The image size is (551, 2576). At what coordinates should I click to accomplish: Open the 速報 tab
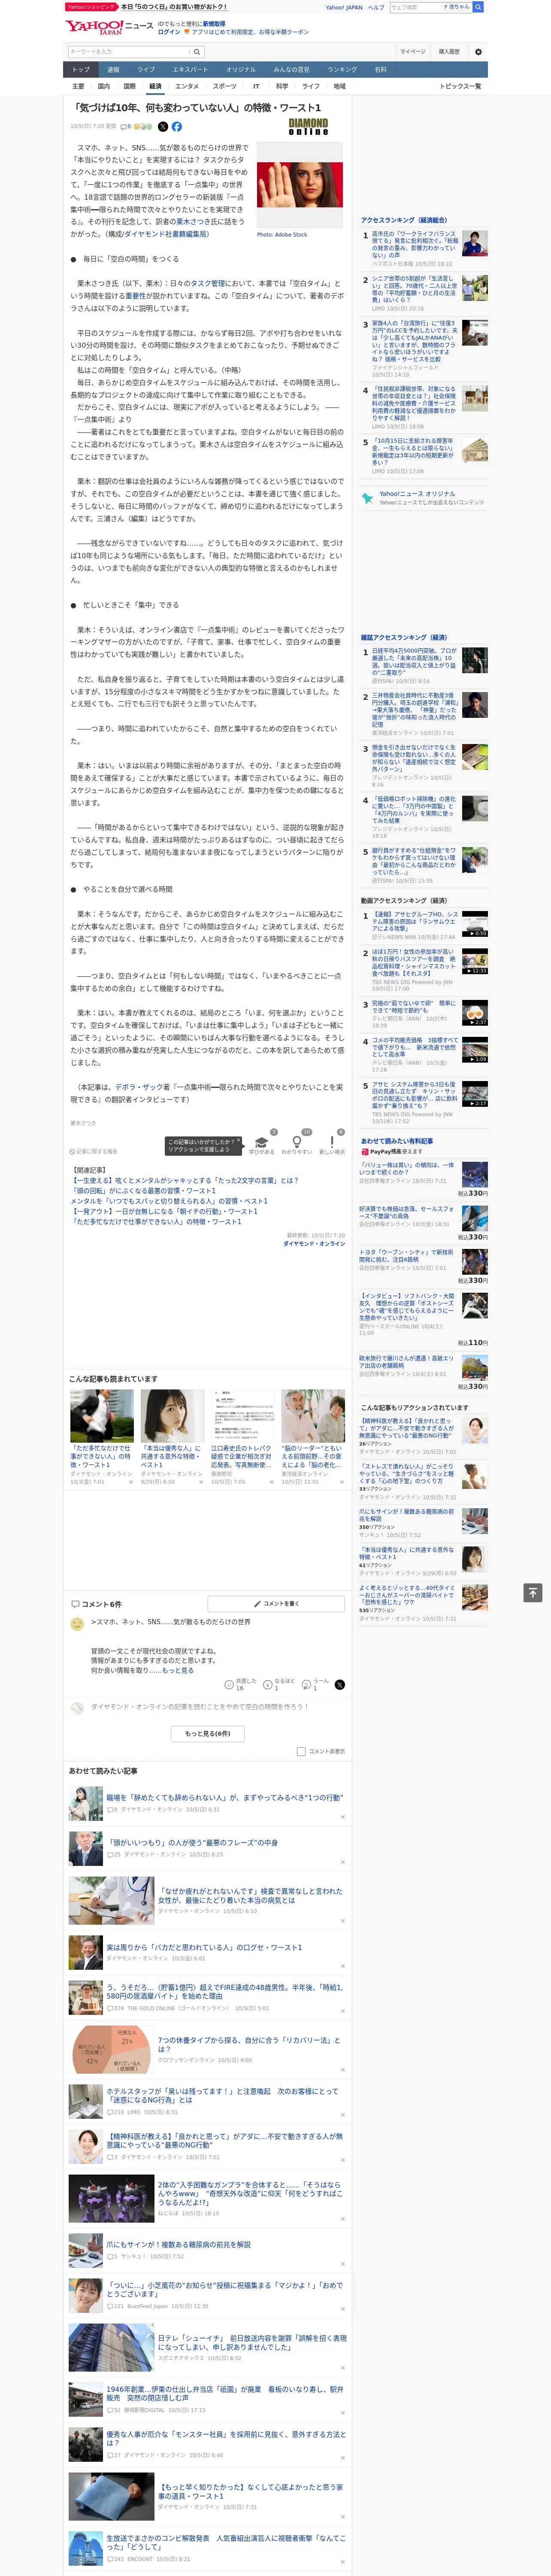[x=113, y=70]
